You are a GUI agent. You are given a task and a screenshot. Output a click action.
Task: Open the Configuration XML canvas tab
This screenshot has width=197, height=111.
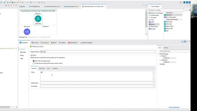[45, 37]
